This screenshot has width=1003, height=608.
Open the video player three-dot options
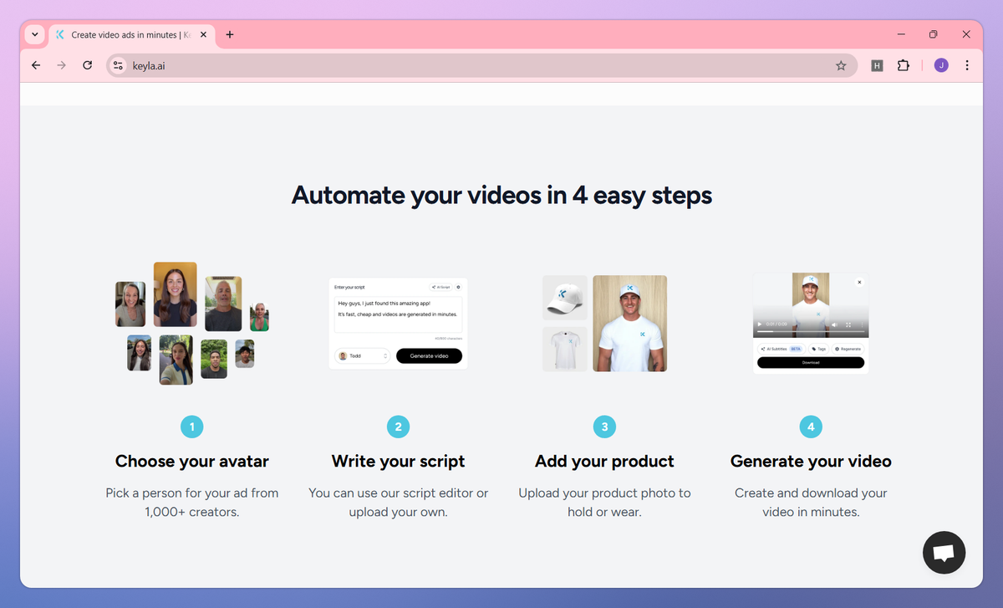862,324
